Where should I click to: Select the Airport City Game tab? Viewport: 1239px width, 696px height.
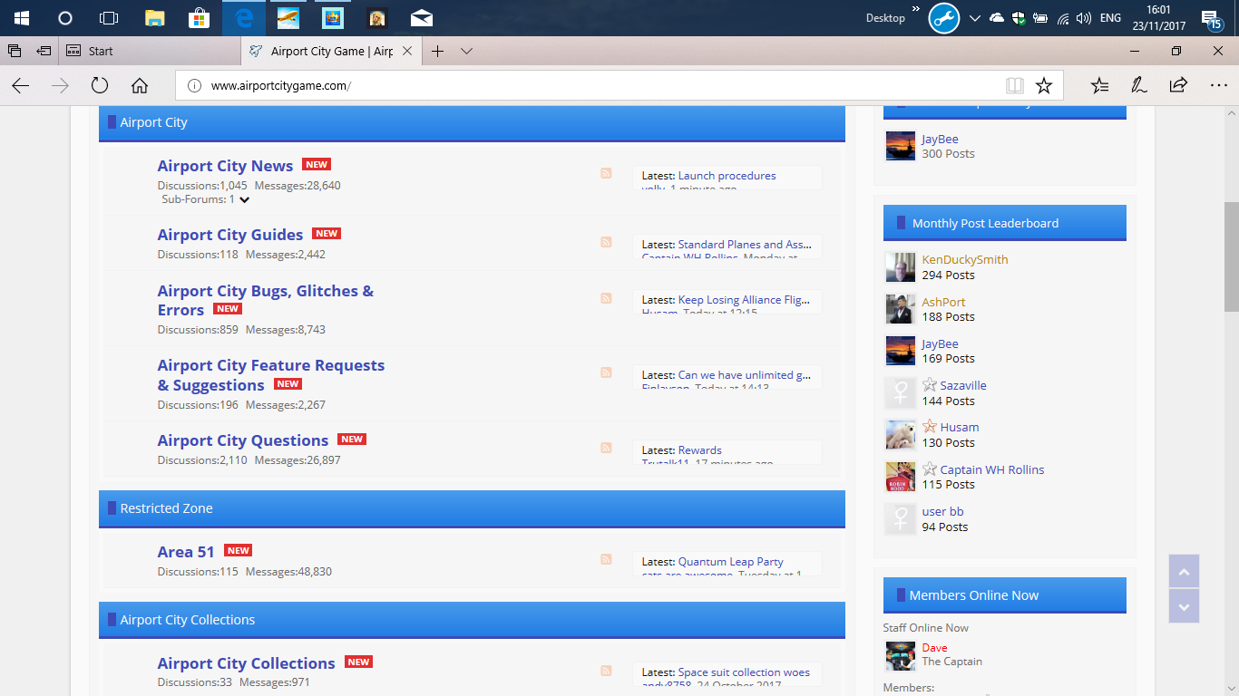point(331,51)
